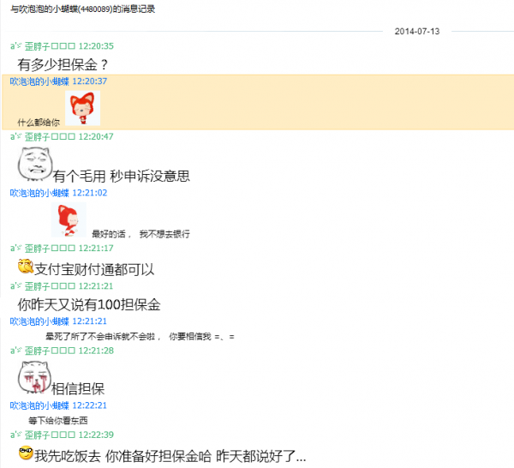Click the red fox sticker at 12:21:02
Viewport: 514px width, 468px height.
coord(69,219)
